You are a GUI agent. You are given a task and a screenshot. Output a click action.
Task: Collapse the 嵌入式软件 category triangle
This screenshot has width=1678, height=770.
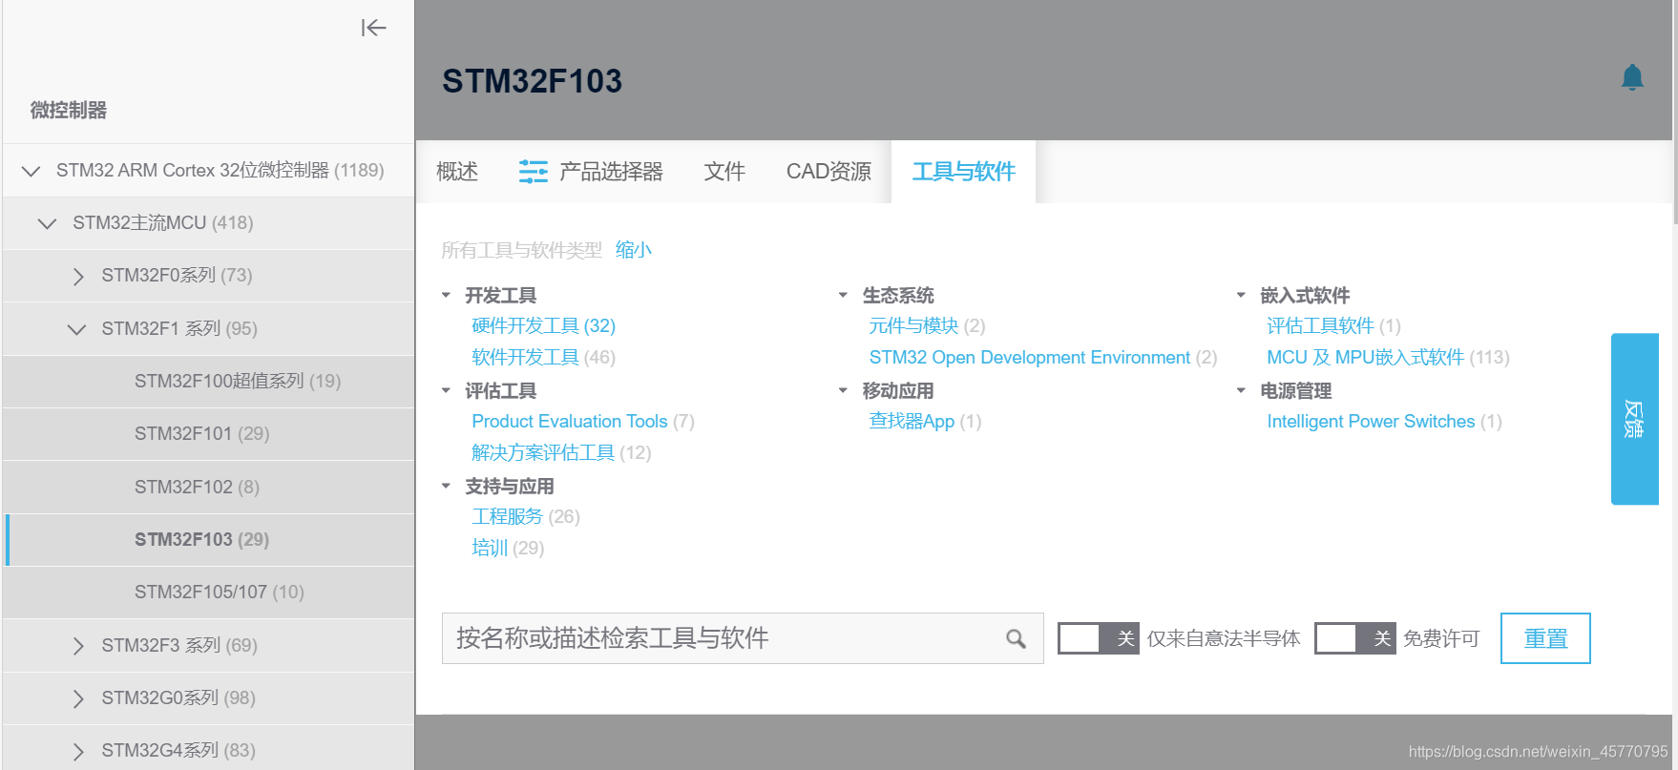[1241, 296]
